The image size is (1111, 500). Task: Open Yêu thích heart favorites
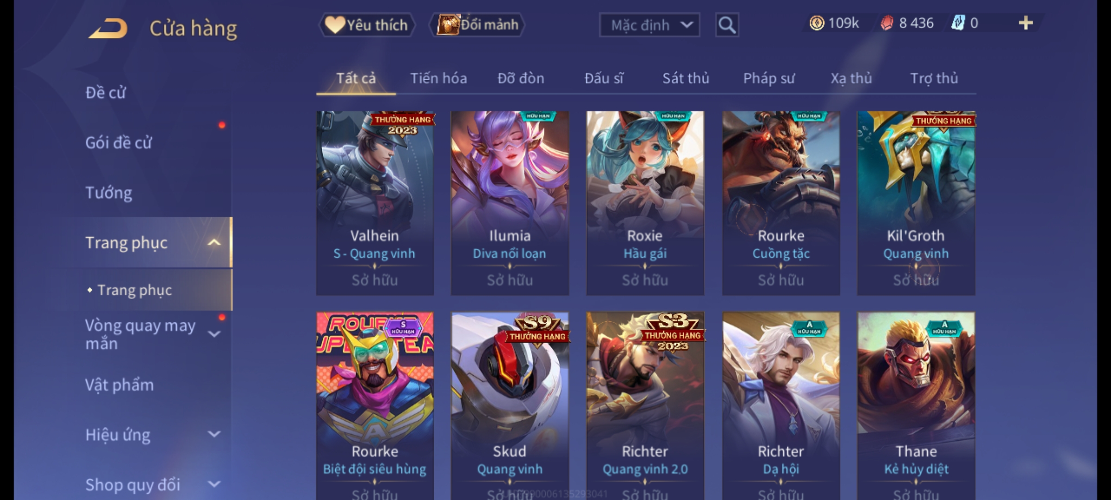pos(367,25)
